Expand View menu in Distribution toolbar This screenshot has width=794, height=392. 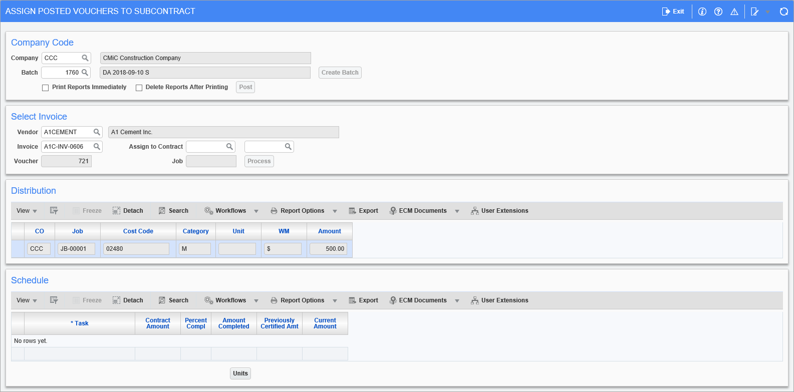pyautogui.click(x=27, y=211)
